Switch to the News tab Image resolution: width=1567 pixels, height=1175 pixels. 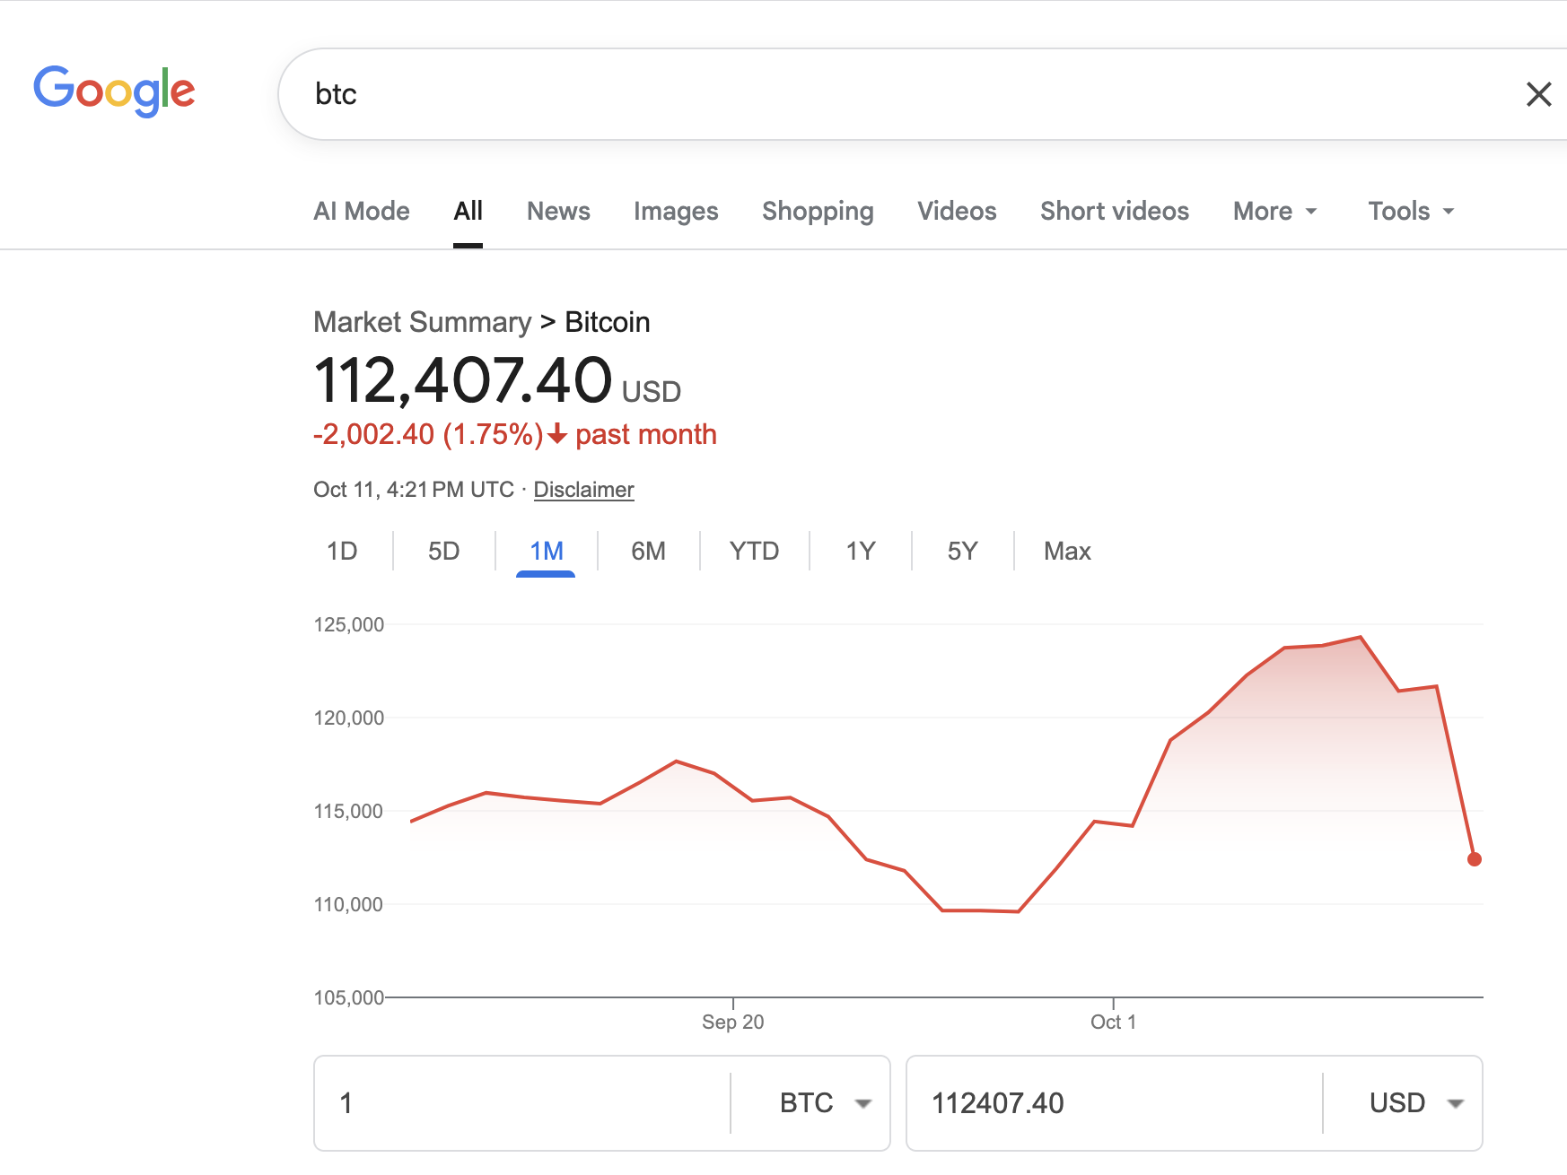click(x=558, y=211)
